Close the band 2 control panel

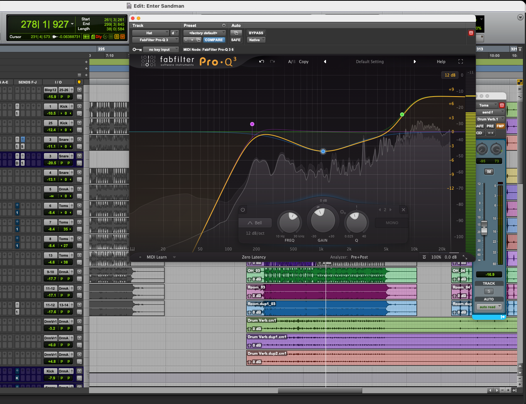[x=403, y=210]
